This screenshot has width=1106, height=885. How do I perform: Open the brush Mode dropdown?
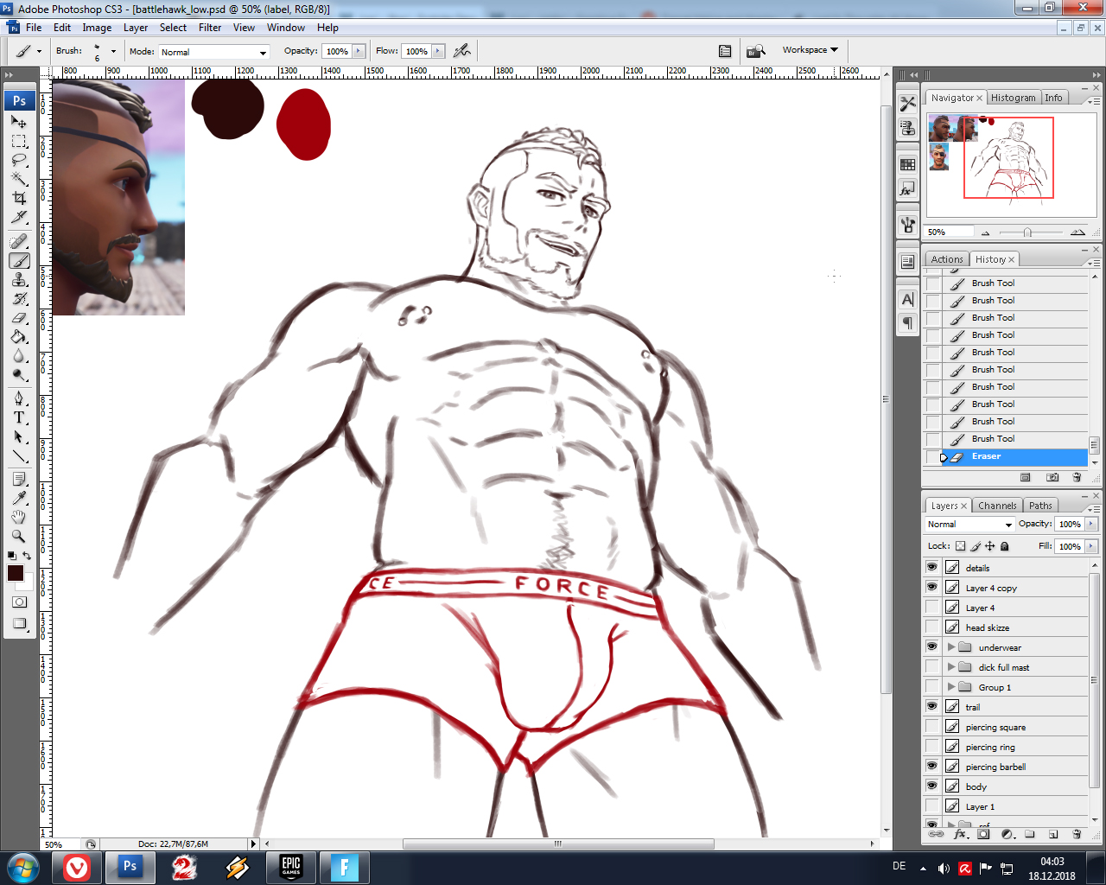[x=213, y=52]
